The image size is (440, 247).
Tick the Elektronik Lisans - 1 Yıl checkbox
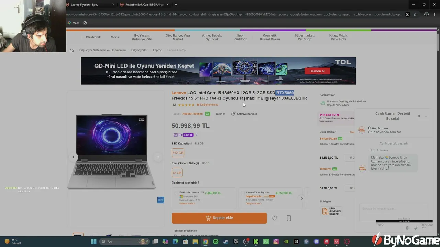(176, 193)
